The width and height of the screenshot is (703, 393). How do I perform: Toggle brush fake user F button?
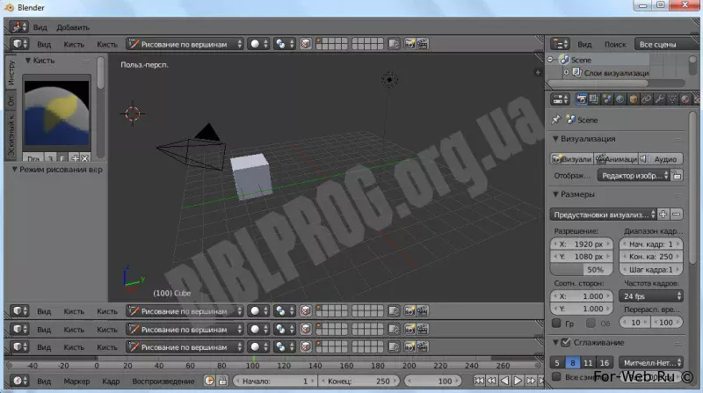tap(62, 158)
